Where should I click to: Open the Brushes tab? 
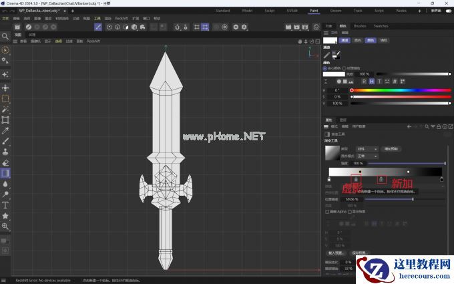pyautogui.click(x=360, y=26)
